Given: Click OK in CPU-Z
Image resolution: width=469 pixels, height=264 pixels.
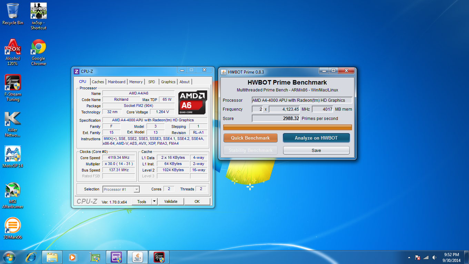Looking at the screenshot, I should (197, 201).
